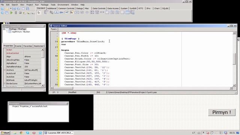Switch to the Favorites tab in Object Inspector
The width and height of the screenshot is (240, 135).
28,46
